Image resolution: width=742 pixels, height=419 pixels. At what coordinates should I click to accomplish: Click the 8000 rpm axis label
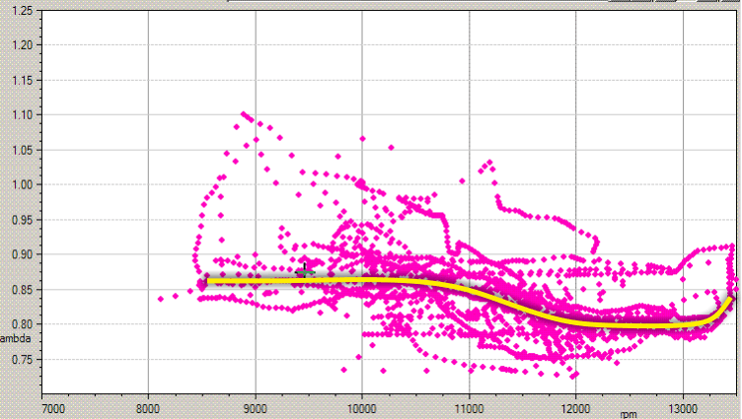[148, 408]
